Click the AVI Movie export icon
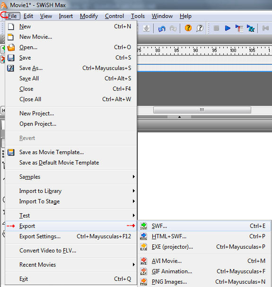The height and width of the screenshot is (287, 272). tap(144, 261)
